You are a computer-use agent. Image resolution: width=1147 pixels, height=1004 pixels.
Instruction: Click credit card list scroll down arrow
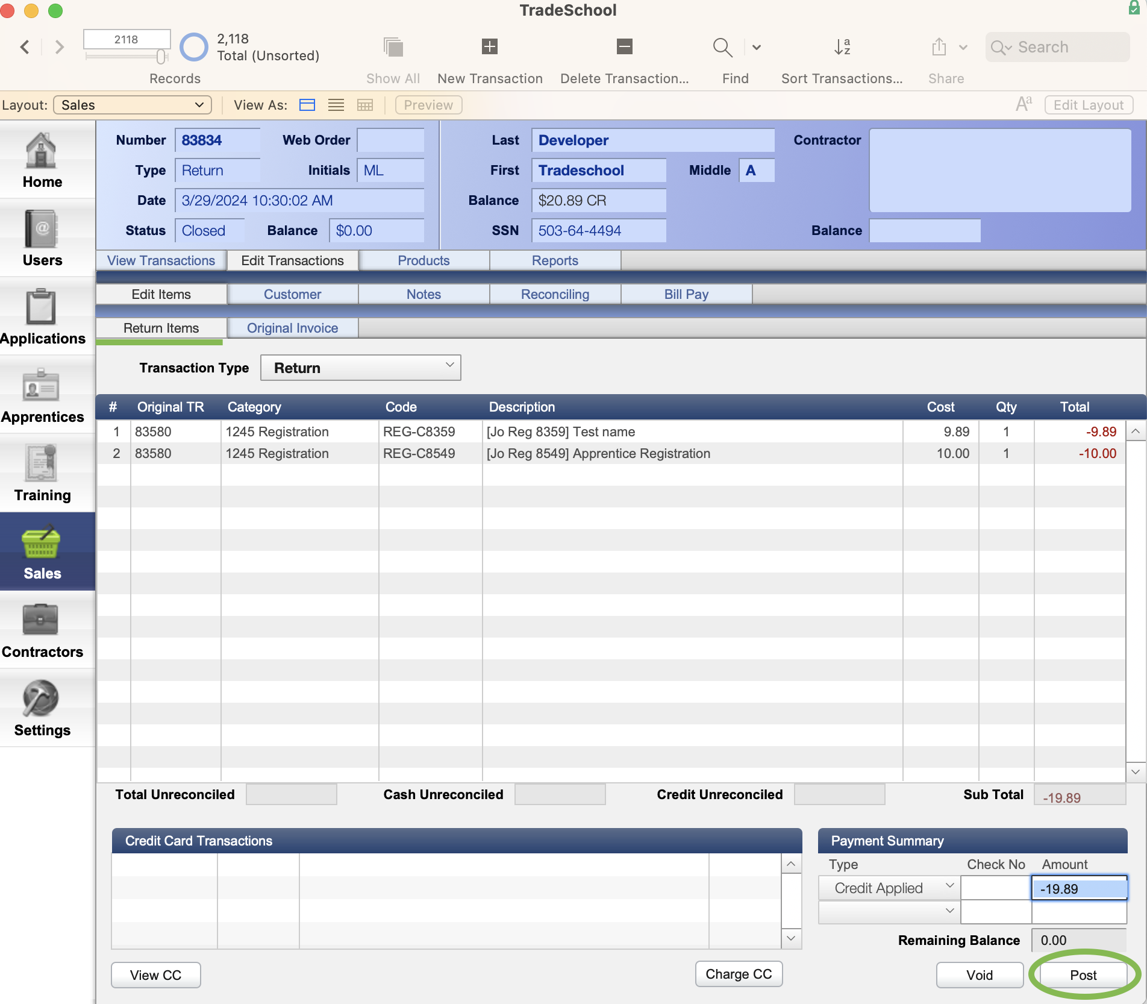(x=791, y=938)
